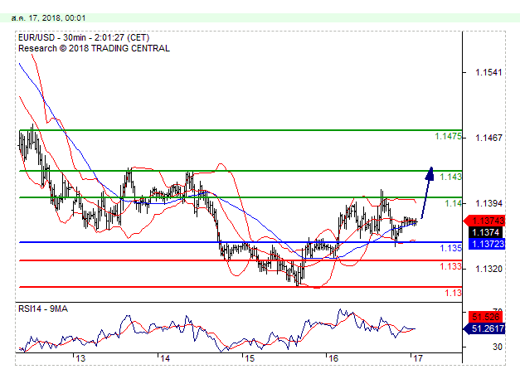The height and width of the screenshot is (379, 520).
Task: Click the 1.1541 price axis label
Action: point(488,72)
